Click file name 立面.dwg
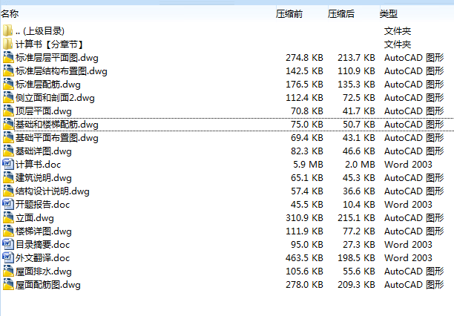454x316 pixels. pyautogui.click(x=35, y=218)
